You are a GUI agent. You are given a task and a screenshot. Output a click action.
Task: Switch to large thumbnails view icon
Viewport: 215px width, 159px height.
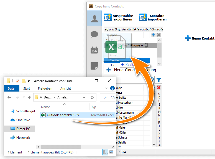[x=111, y=152]
